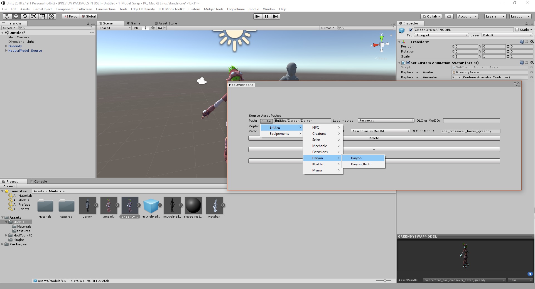Switch to the Game tab
The width and height of the screenshot is (535, 289).
point(134,23)
